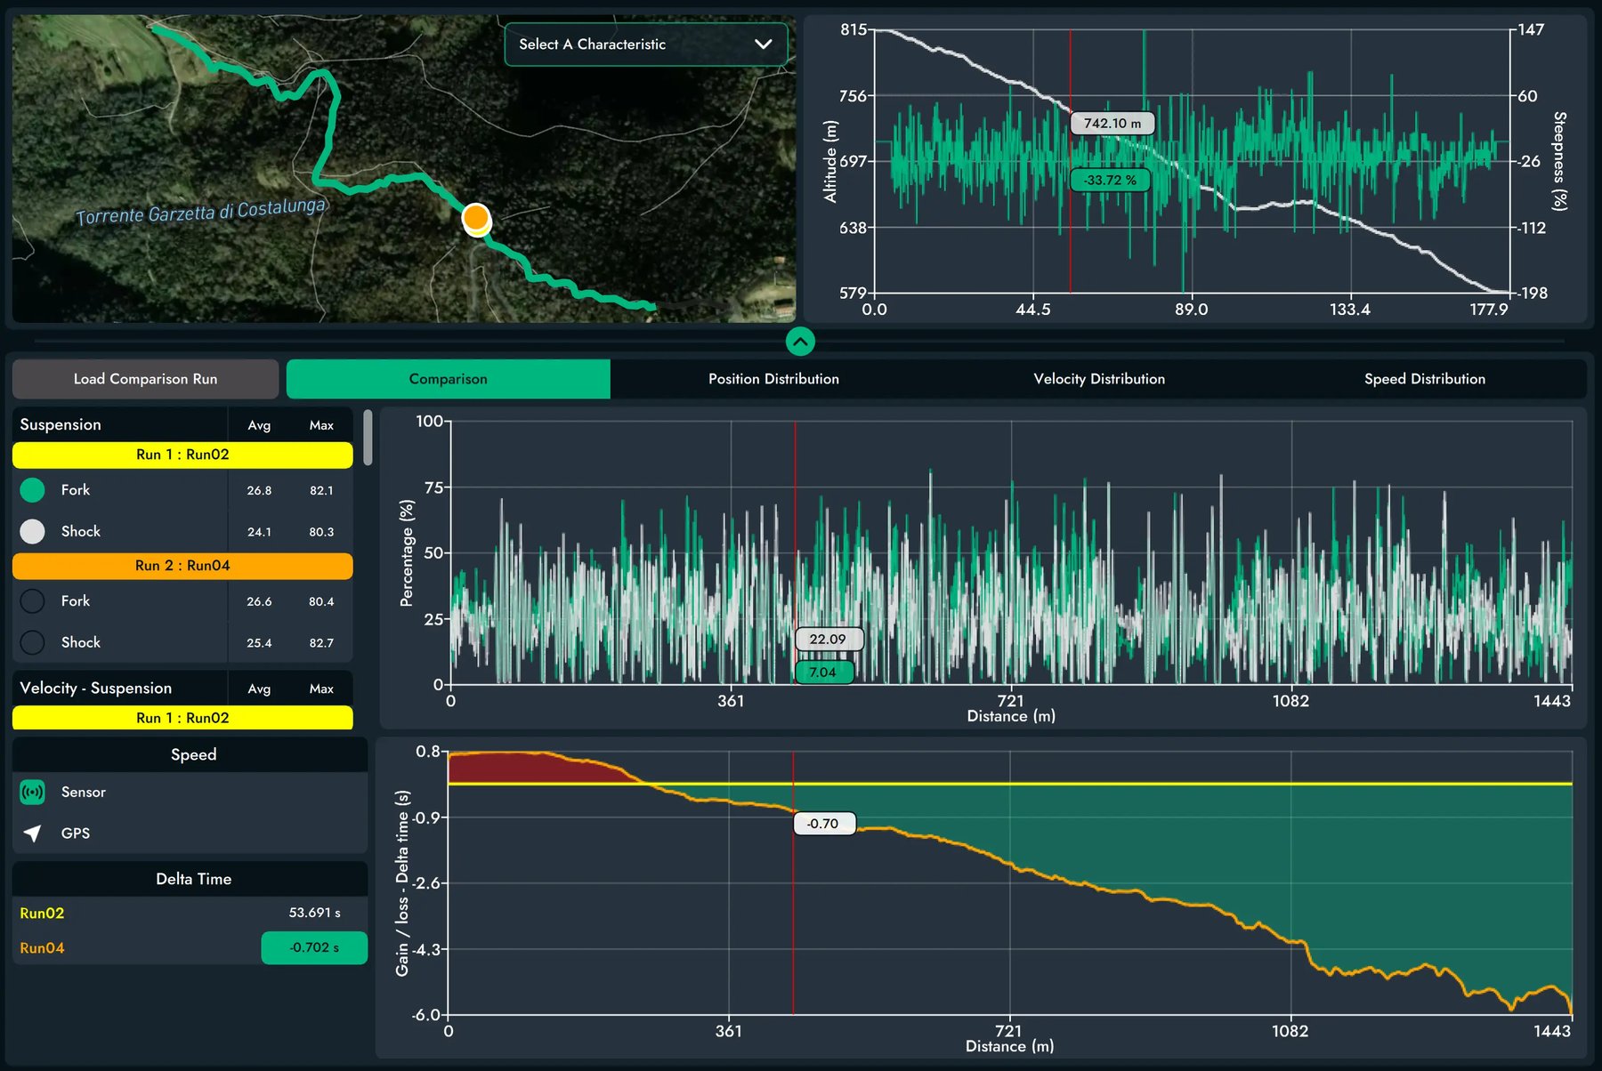Screen dimensions: 1602x1071
Task: Click the Run04 Shock average value 25.4
Action: (x=259, y=643)
